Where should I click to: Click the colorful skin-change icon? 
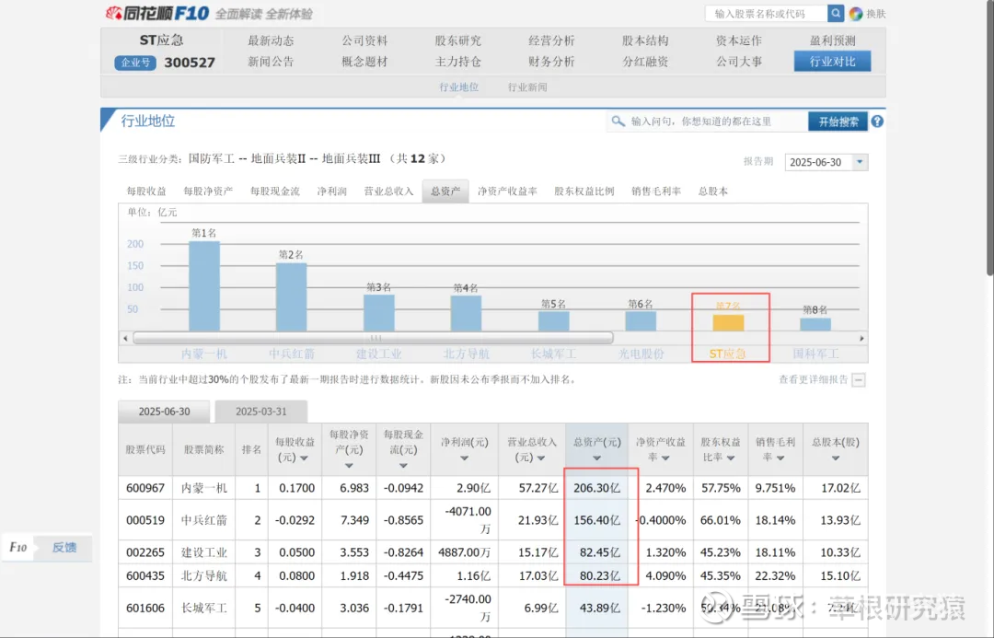856,13
